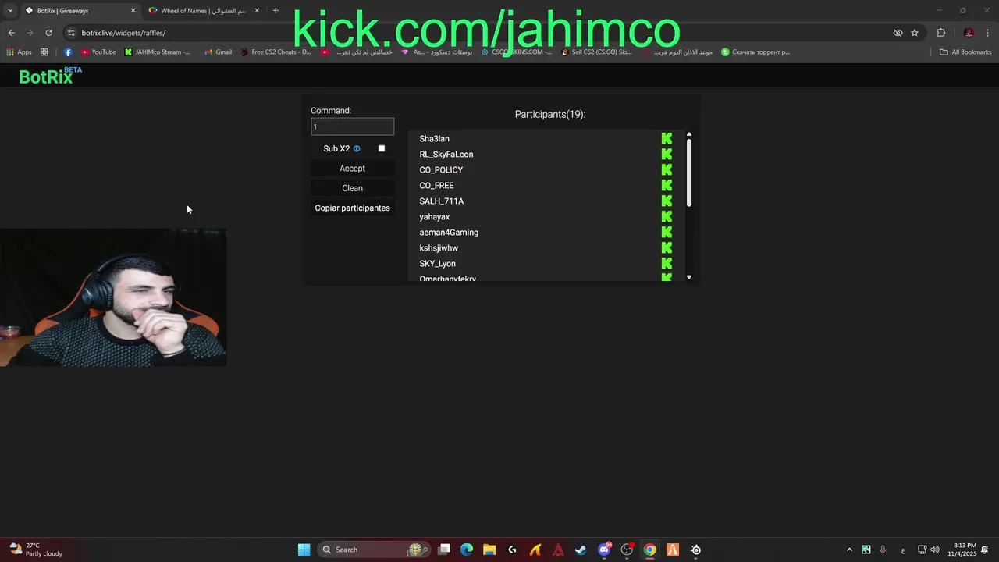Click the BotRix BETA logo
This screenshot has height=562, width=999.
click(50, 76)
